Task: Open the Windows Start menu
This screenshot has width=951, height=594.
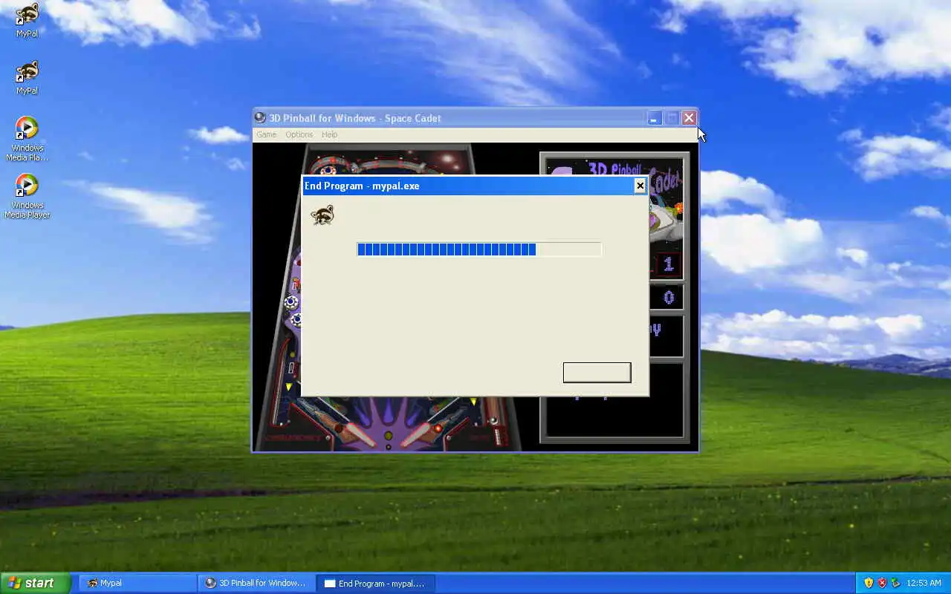Action: pos(35,583)
